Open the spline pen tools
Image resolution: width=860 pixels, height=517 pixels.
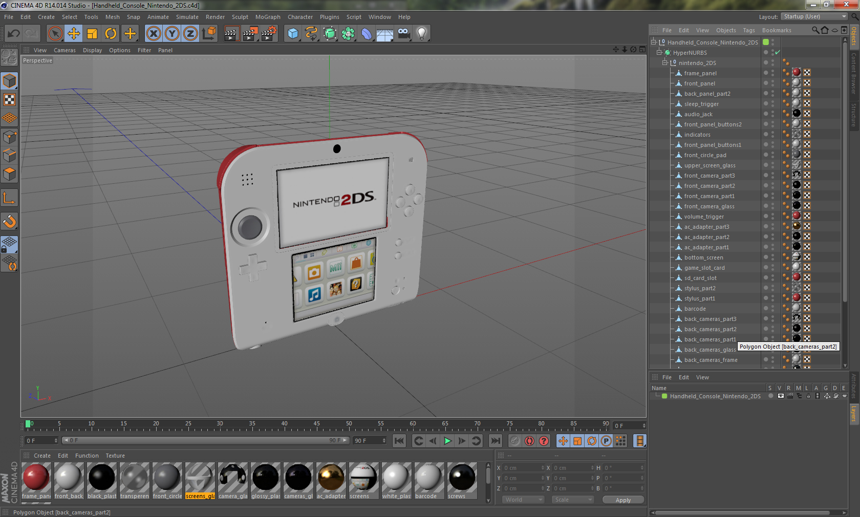pos(311,34)
